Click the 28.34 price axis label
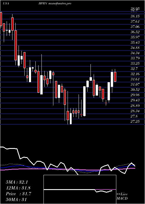This screenshot has width=145, height=204. click(x=135, y=111)
